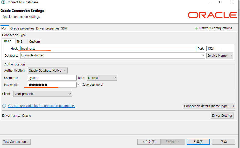This screenshot has width=240, height=148.
Task: Click the Username field containing system
Action: tap(52, 78)
